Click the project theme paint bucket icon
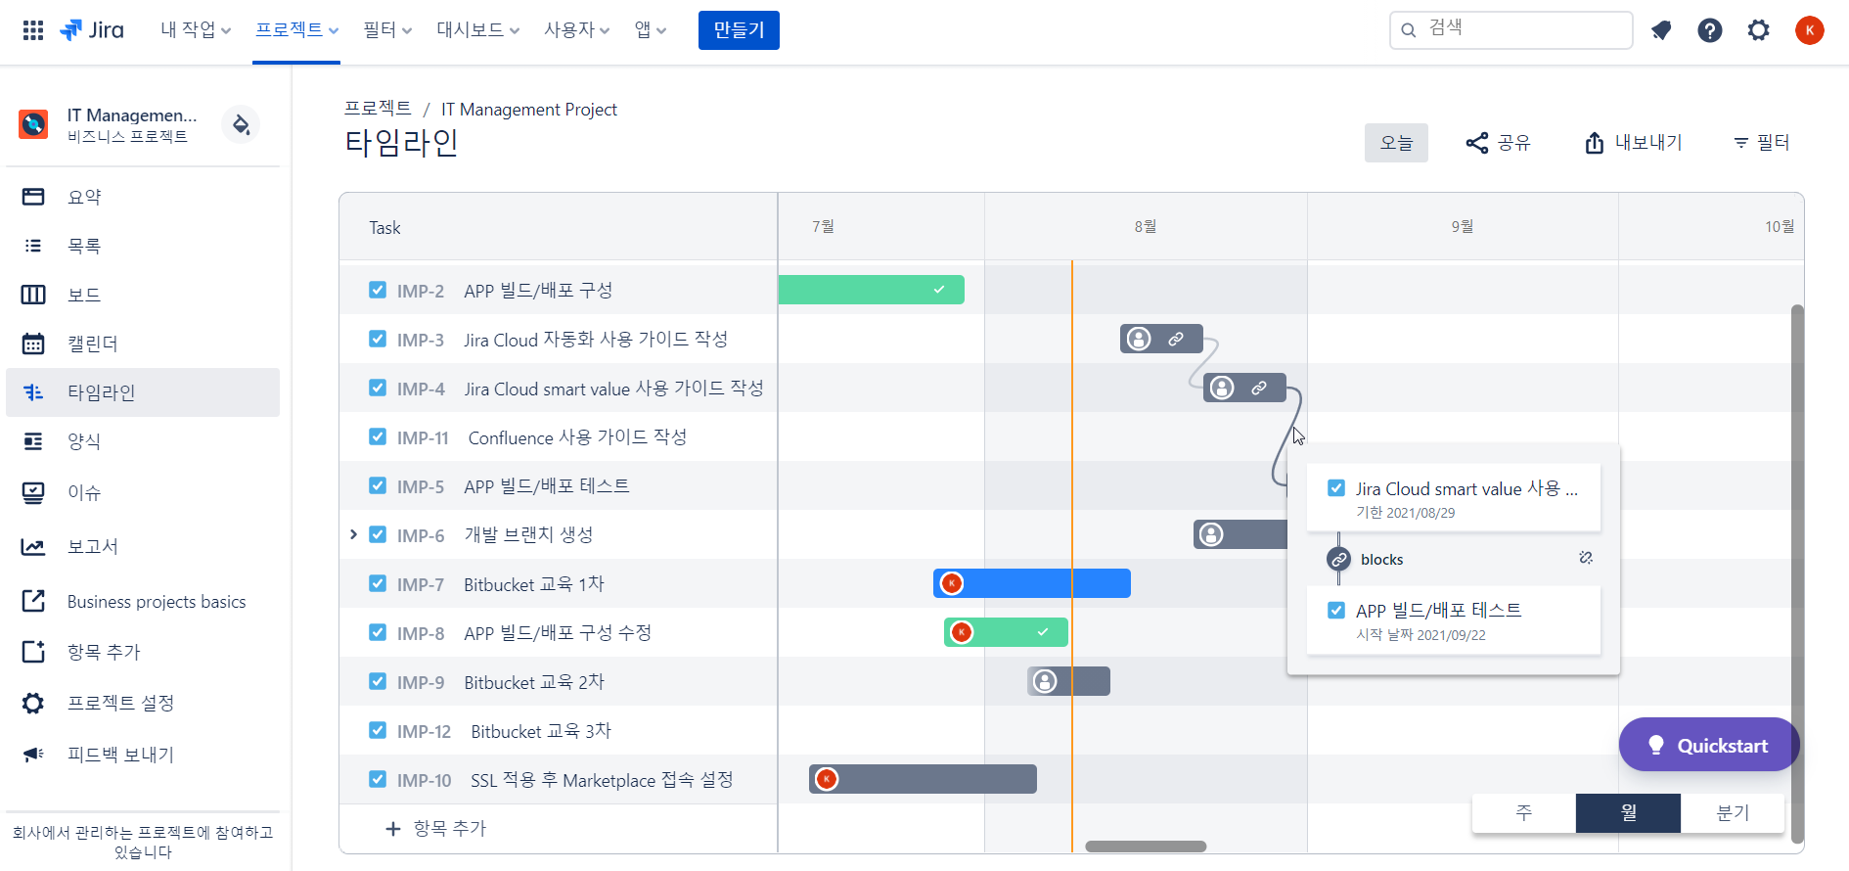Viewport: 1849px width, 871px height. pos(241,124)
